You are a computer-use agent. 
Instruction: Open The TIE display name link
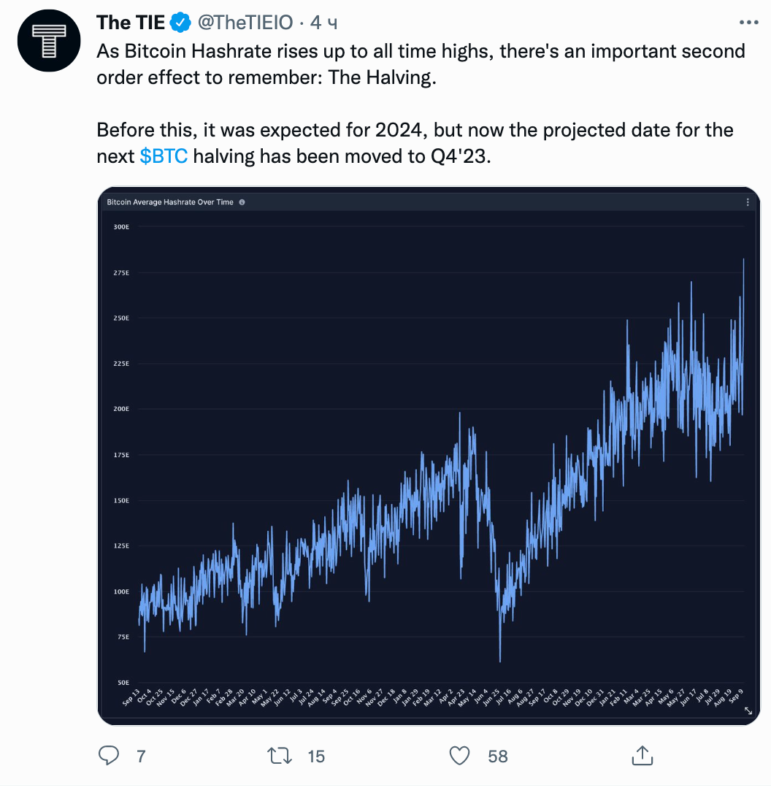tap(131, 23)
